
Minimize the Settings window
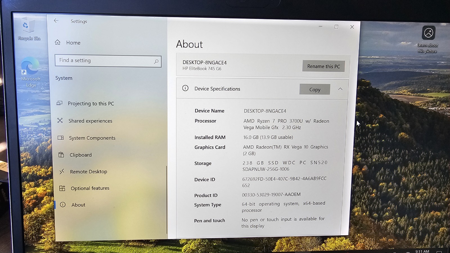point(320,26)
